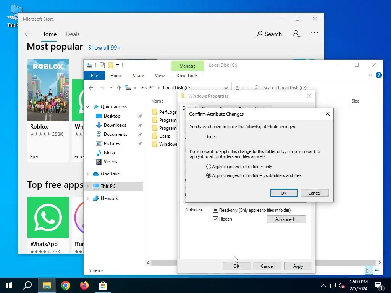Image resolution: width=391 pixels, height=293 pixels.
Task: Click New folder icon in quick access toolbar
Action: pos(111,65)
